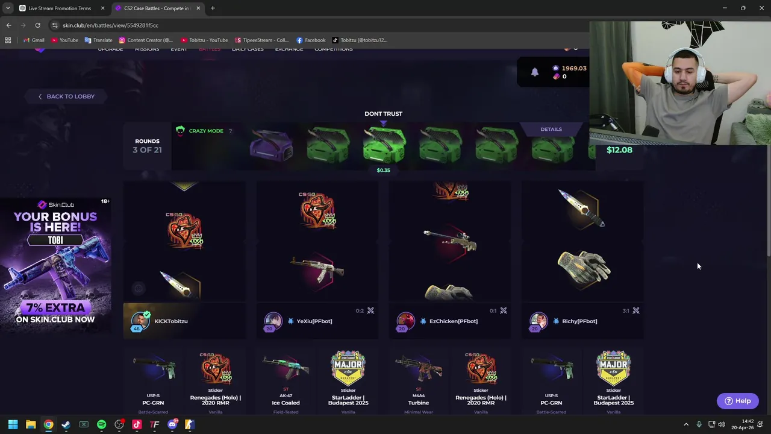Open the taskbar clock and date
Viewport: 771px width, 434px height.
point(743,424)
